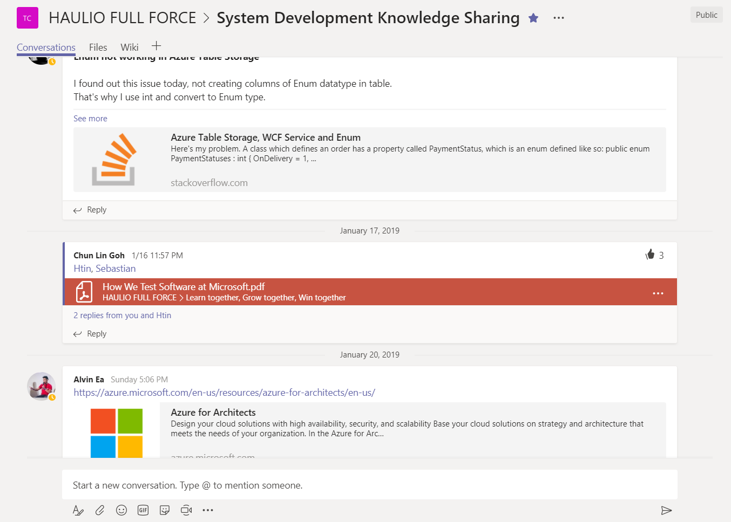
Task: Open more options for channel header
Action: (559, 18)
